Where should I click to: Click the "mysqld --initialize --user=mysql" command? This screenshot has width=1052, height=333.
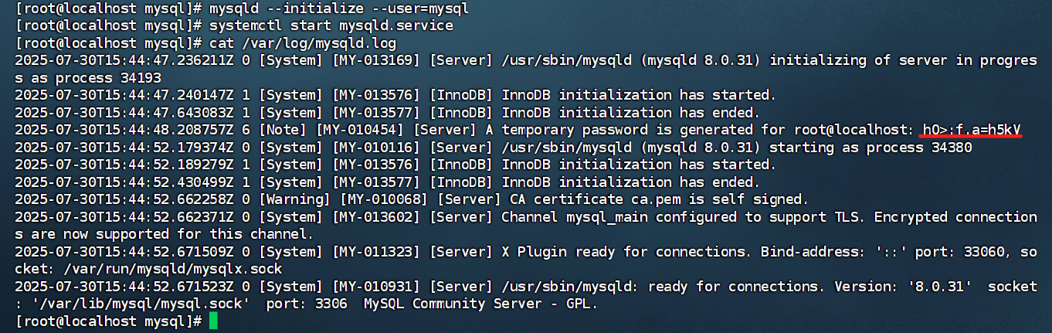pyautogui.click(x=338, y=8)
